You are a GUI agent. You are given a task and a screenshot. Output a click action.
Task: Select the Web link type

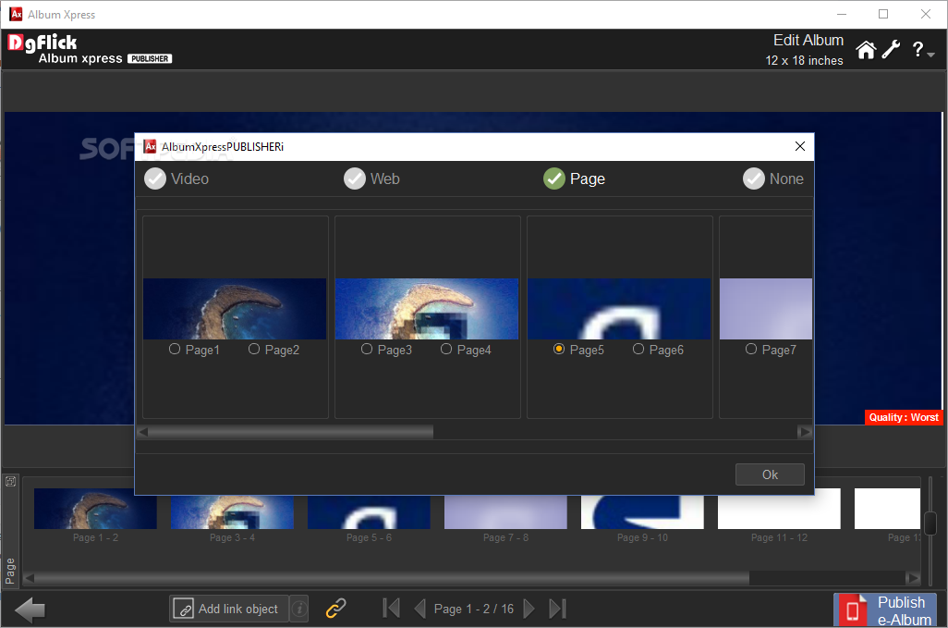(371, 179)
